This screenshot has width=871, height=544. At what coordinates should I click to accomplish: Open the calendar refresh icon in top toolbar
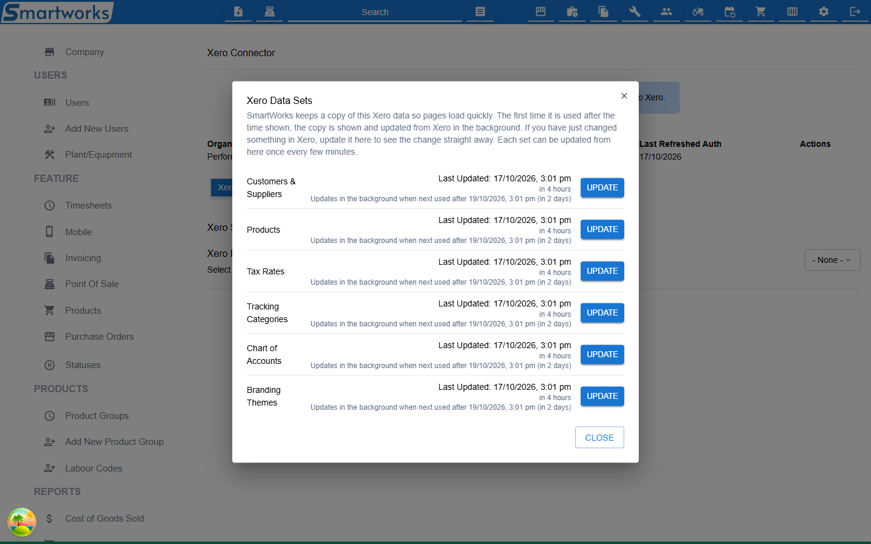(x=729, y=11)
